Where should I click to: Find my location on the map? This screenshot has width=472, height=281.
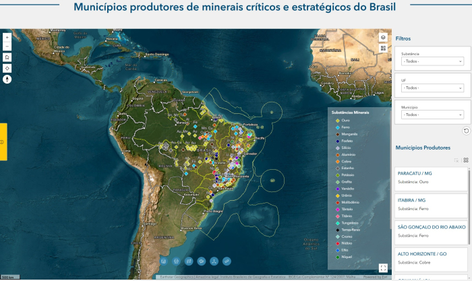[7, 68]
